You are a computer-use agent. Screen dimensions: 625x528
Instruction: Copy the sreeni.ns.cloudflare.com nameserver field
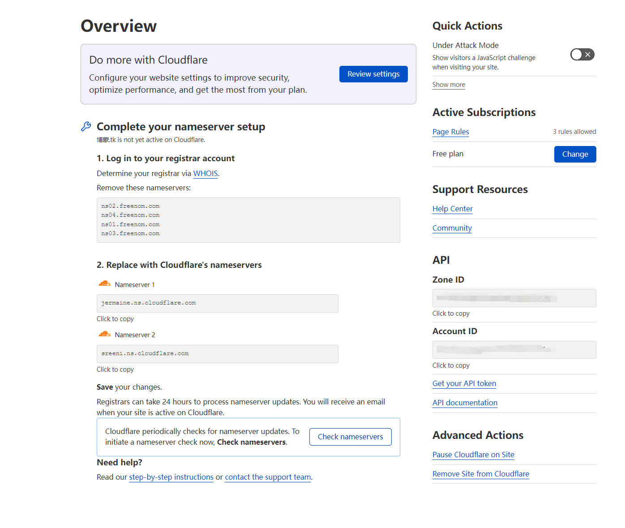click(x=218, y=354)
